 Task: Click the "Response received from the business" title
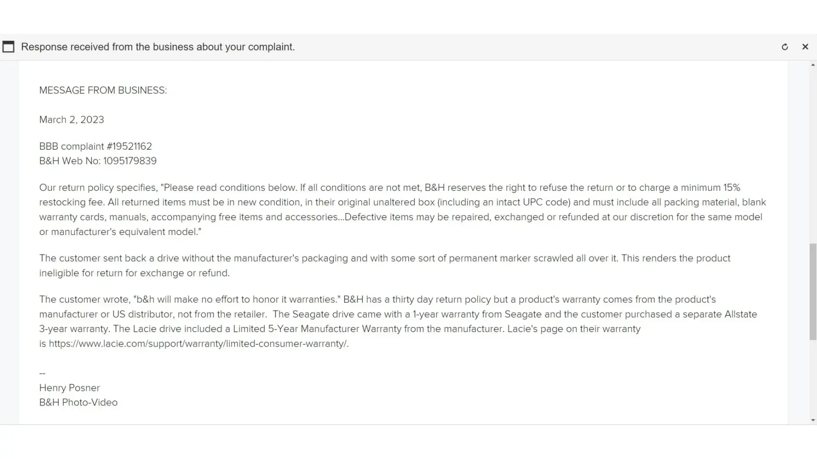pyautogui.click(x=158, y=47)
